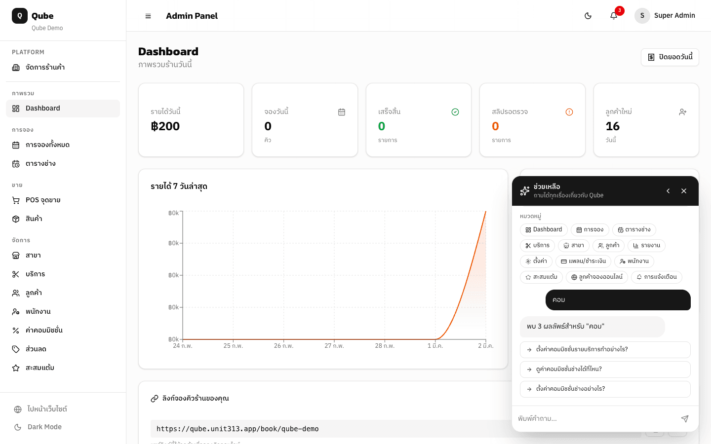The height and width of the screenshot is (444, 711).
Task: Expand ตั้งค่าคอมมิชชั่นรายบริการทำอย่างไร? result
Action: click(605, 350)
